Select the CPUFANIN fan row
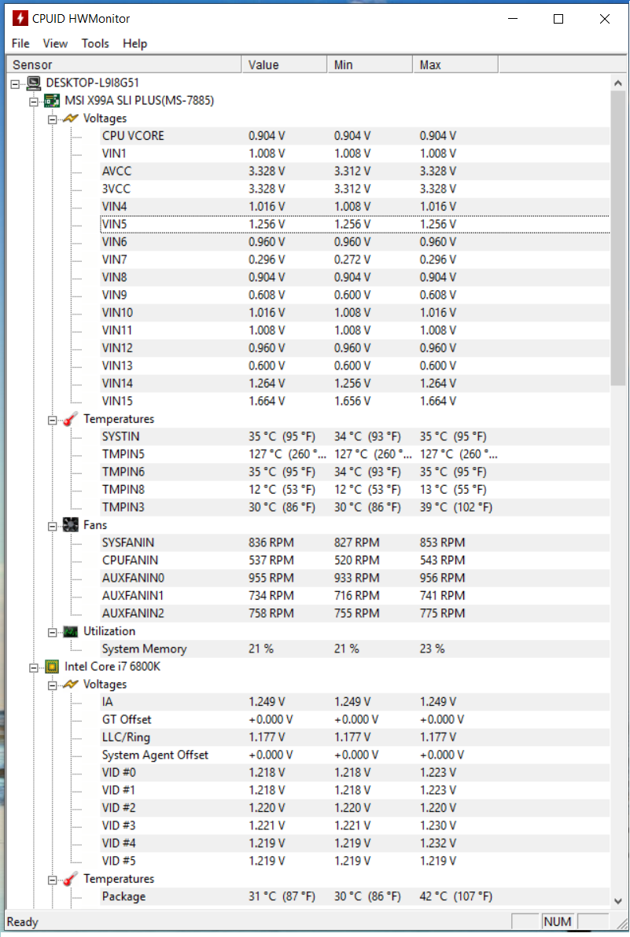The image size is (630, 937). (x=355, y=560)
